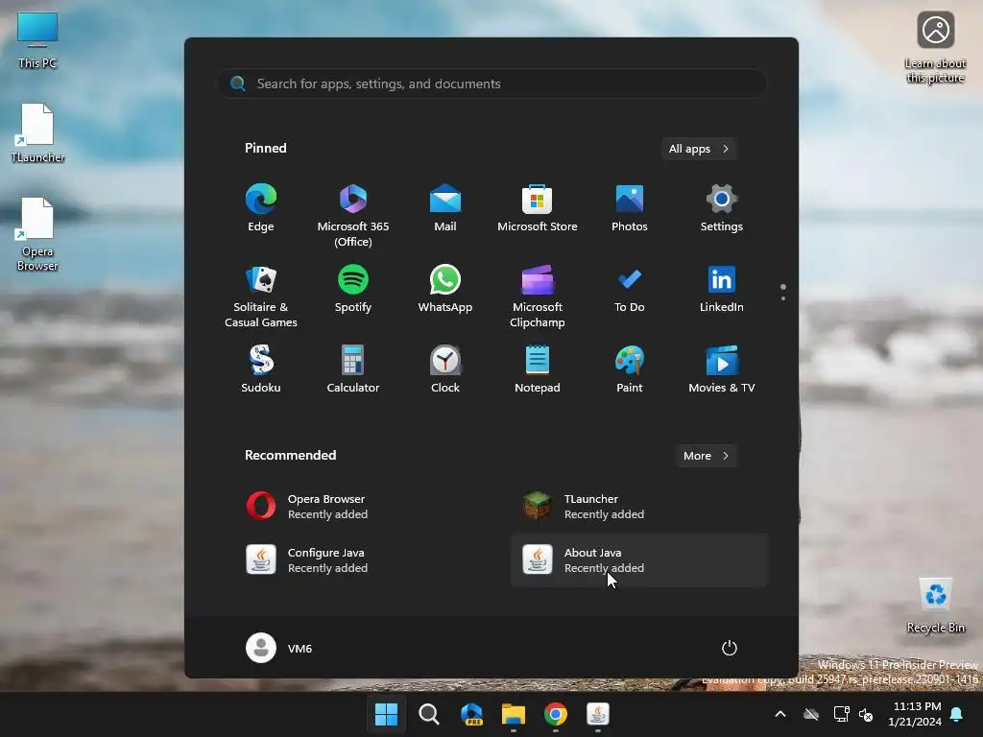Open the Clock app

pyautogui.click(x=445, y=369)
